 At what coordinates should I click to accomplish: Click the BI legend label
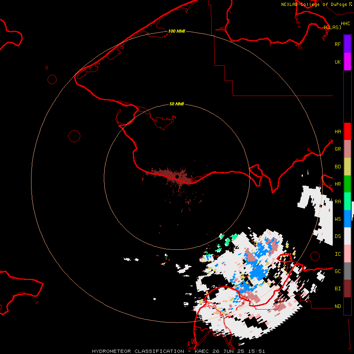(x=338, y=289)
